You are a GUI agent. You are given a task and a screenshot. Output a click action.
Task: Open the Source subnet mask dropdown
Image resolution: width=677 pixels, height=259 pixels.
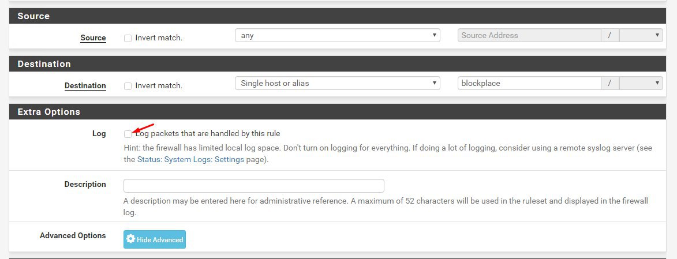pyautogui.click(x=641, y=35)
